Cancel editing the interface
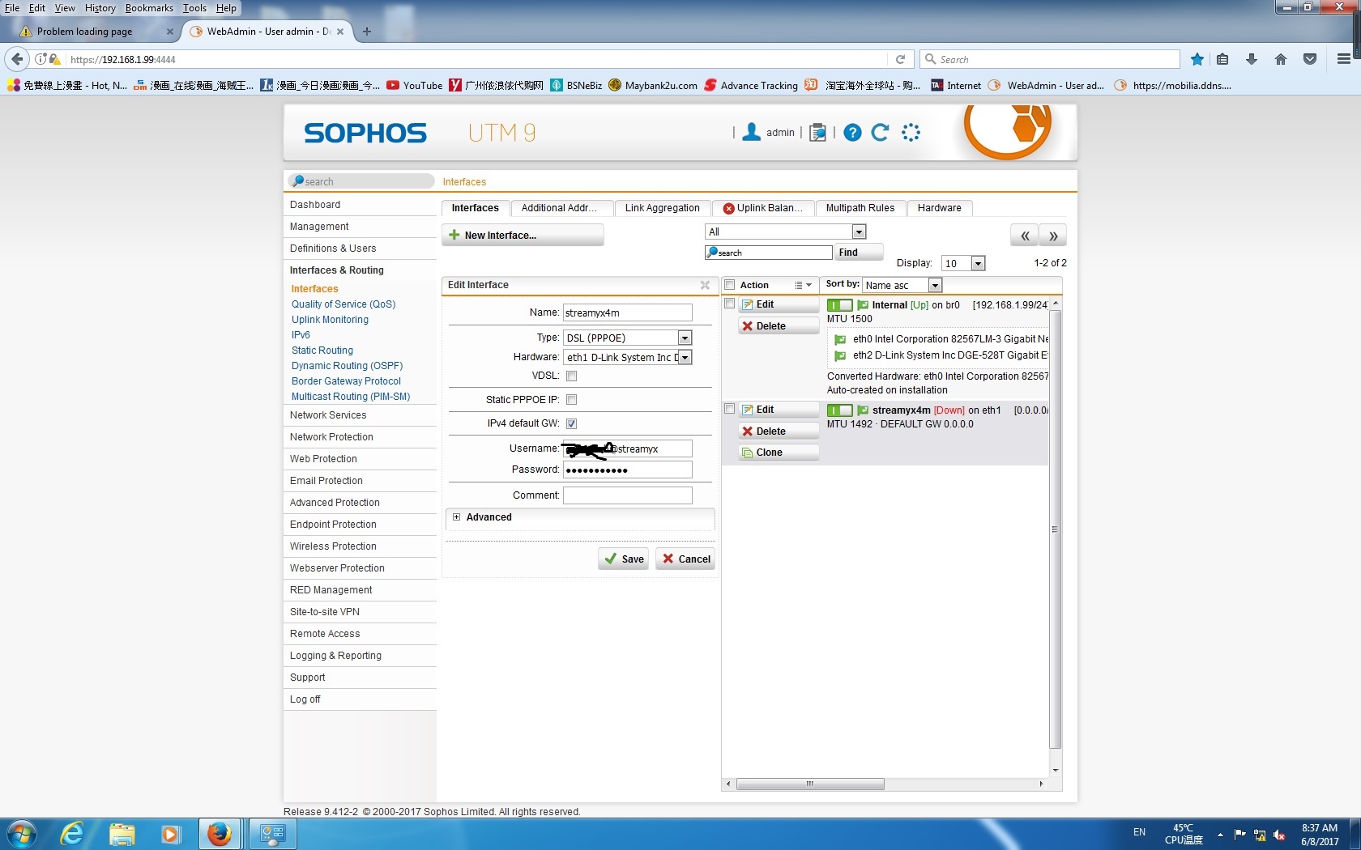 [685, 559]
